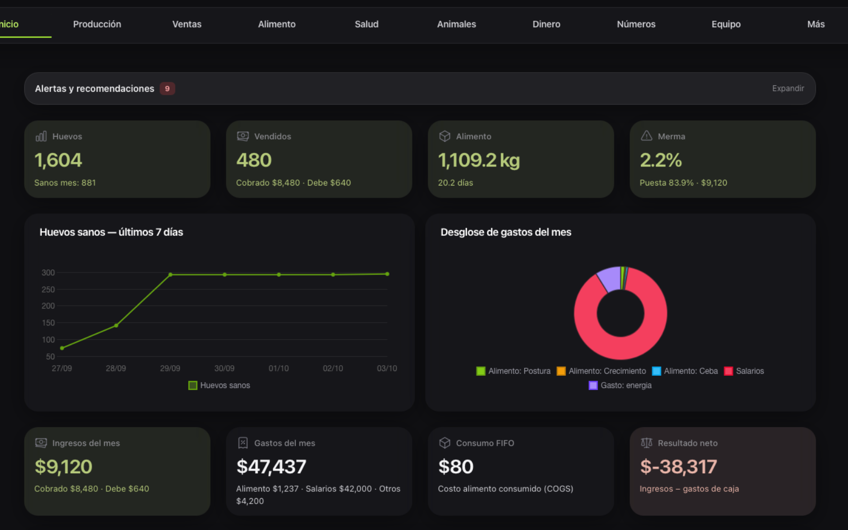This screenshot has height=530, width=848.
Task: Click the bar chart icon on Huevos card
Action: [41, 136]
